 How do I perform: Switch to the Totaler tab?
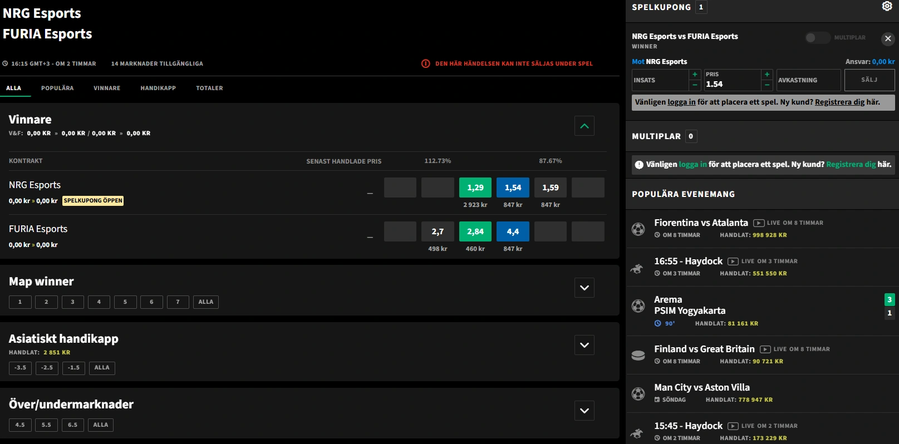[209, 88]
